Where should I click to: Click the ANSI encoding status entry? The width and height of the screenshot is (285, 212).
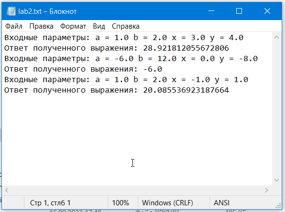[221, 203]
